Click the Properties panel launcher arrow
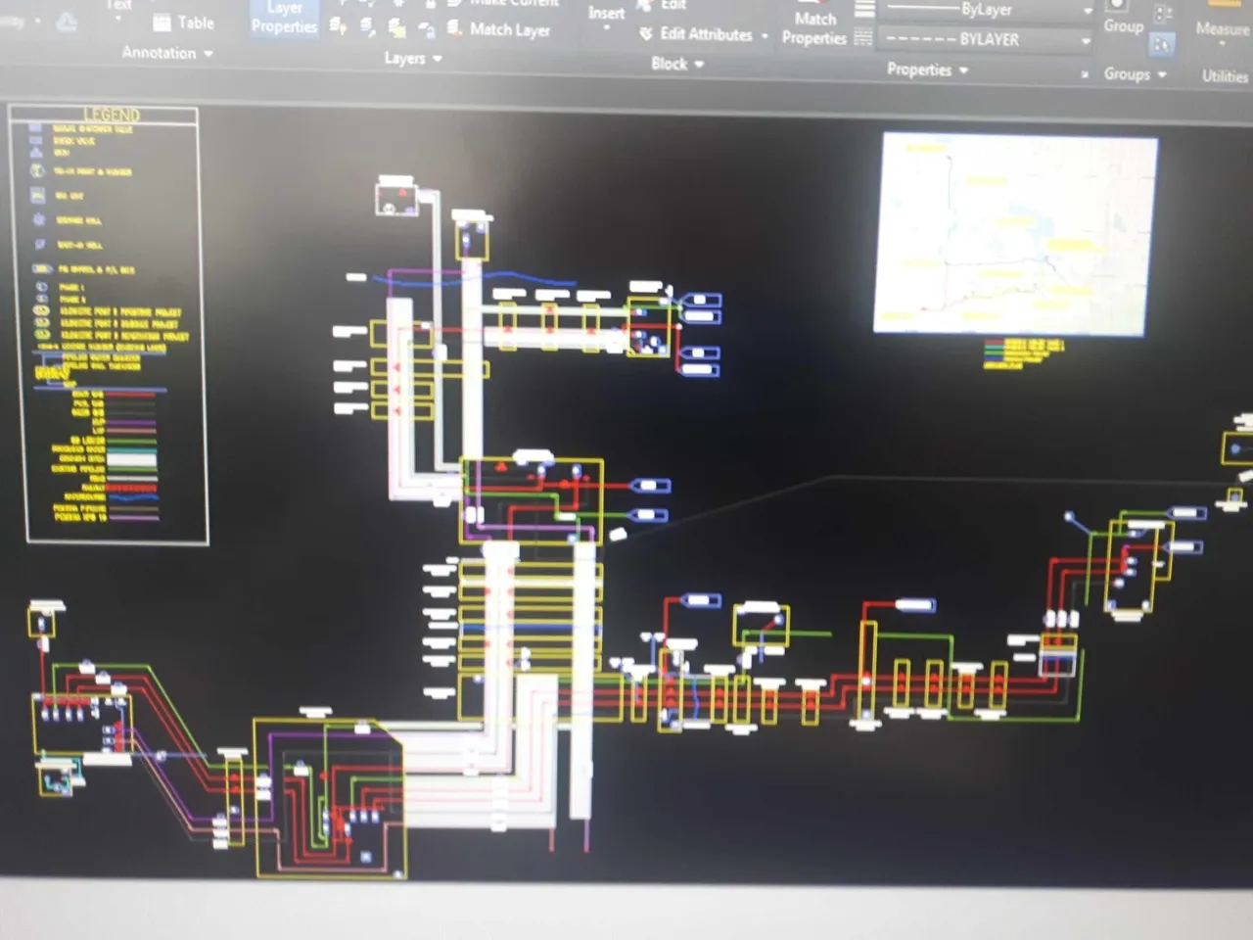The height and width of the screenshot is (940, 1253). point(1085,74)
